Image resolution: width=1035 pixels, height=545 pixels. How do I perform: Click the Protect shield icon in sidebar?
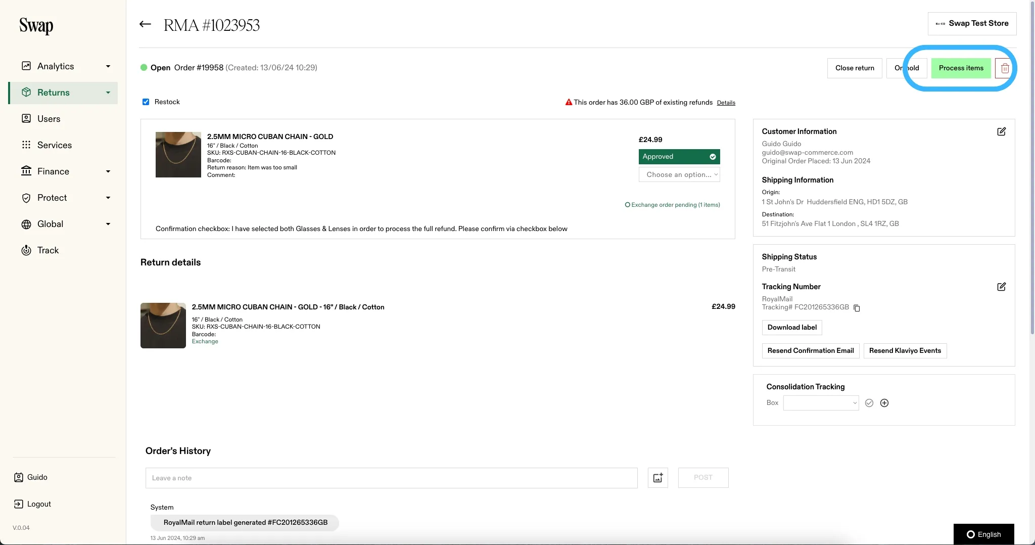26,198
